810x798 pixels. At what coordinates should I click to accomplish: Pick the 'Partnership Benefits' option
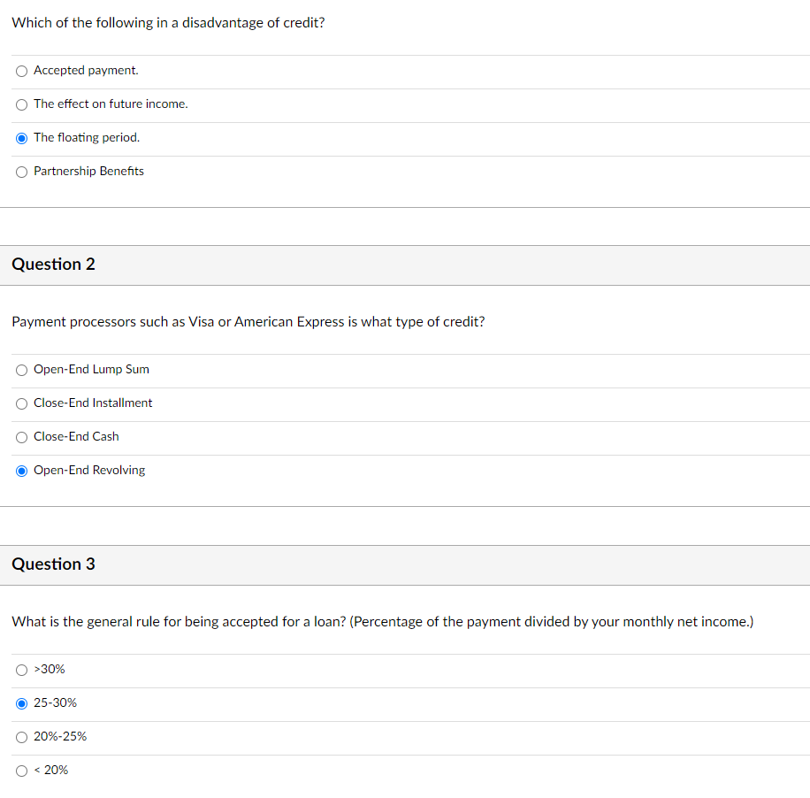(x=22, y=172)
